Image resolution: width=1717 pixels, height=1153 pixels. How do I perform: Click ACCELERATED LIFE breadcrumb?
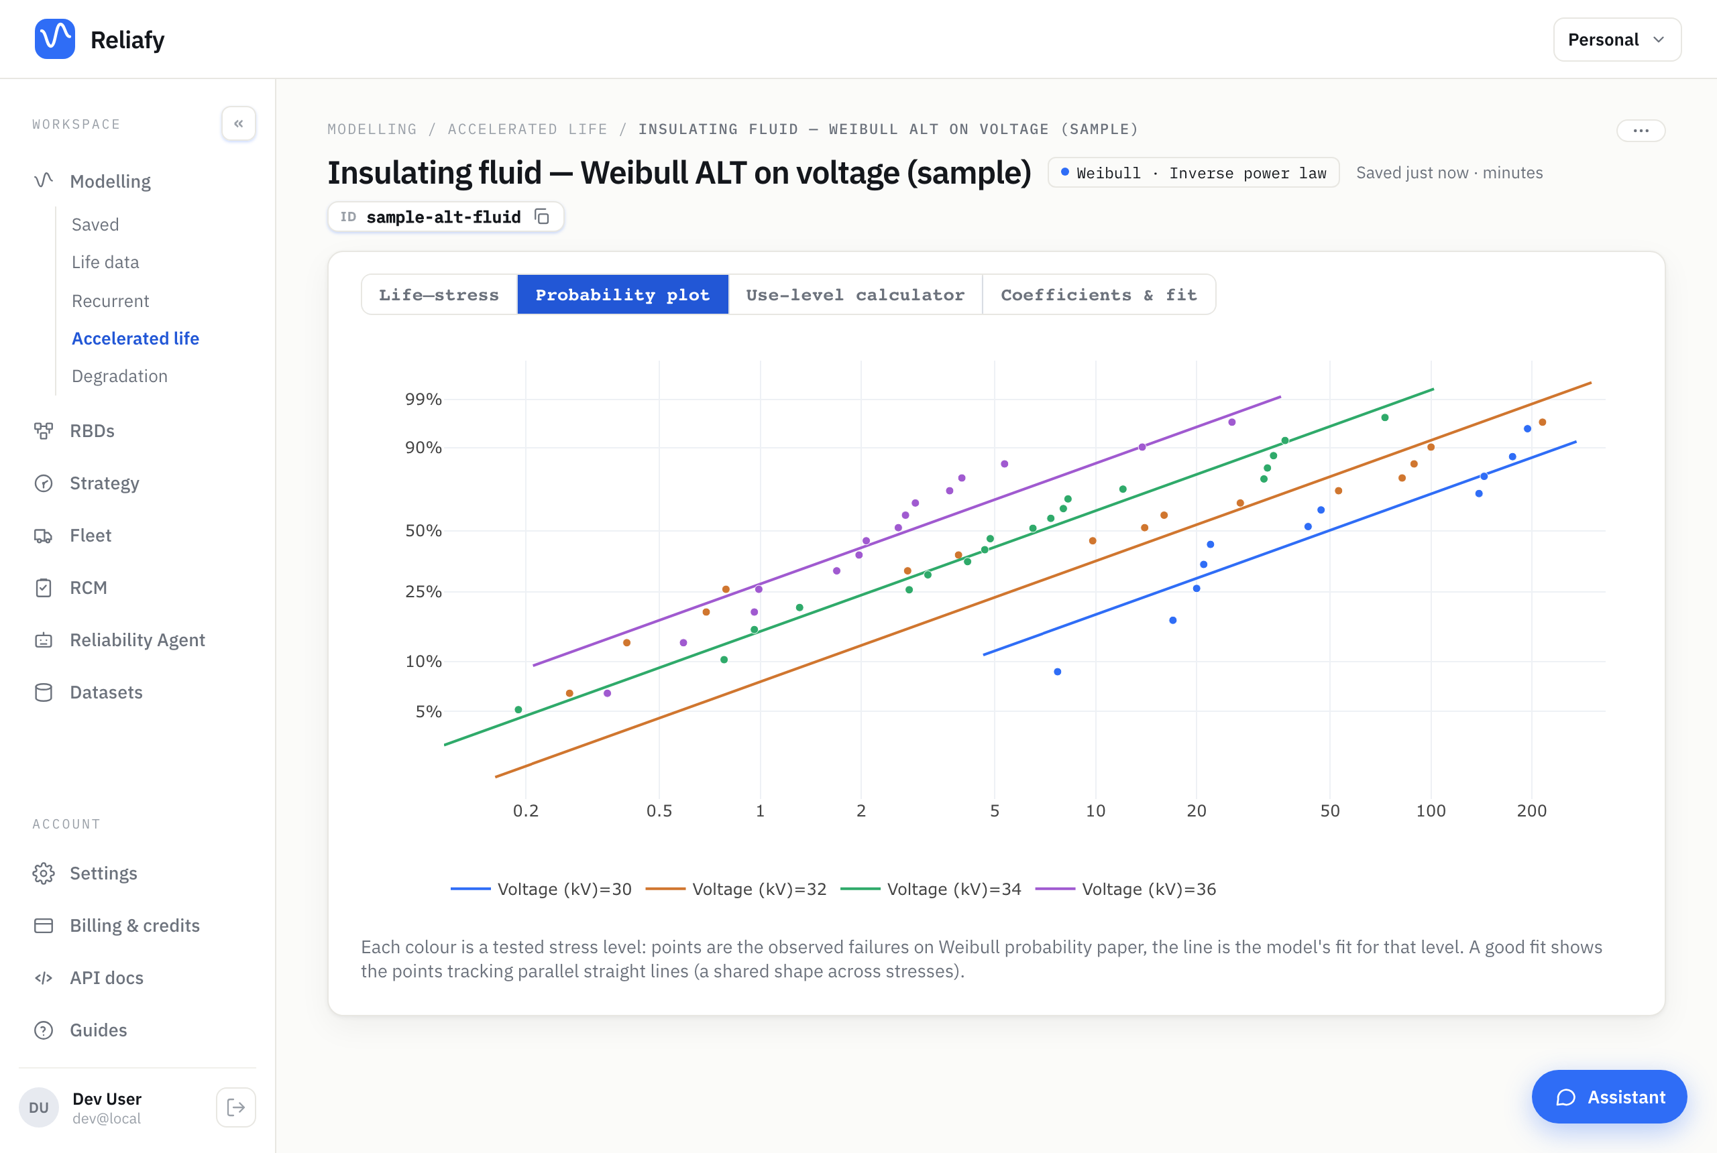point(527,129)
